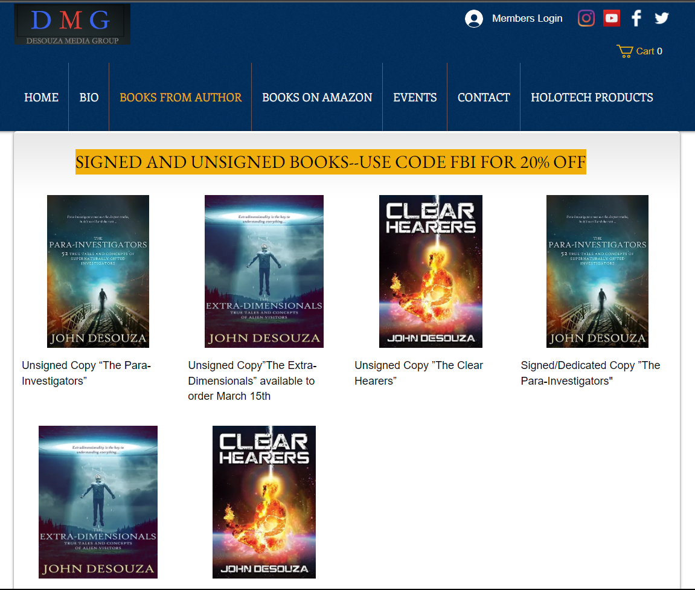Screen dimensions: 695x590
Task: Click the 'USE CODE FBI FOR 20% OFF' banner
Action: 331,162
